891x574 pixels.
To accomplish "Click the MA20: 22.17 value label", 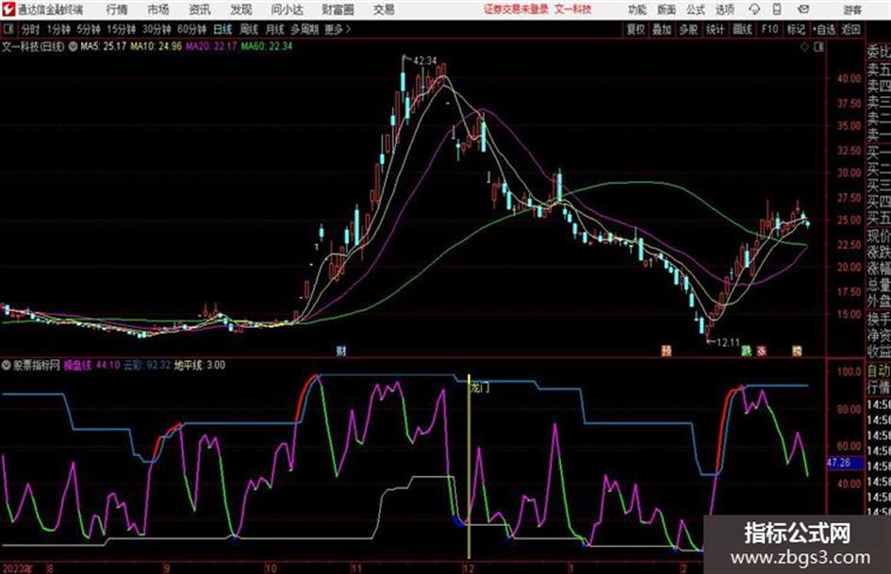I will (211, 46).
